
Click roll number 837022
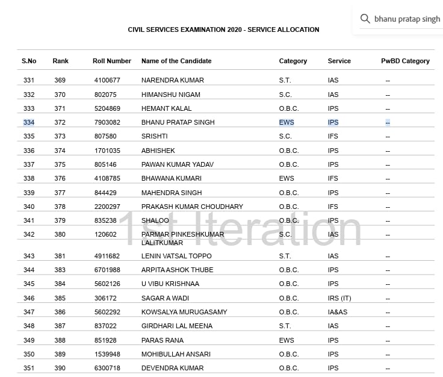(105, 326)
